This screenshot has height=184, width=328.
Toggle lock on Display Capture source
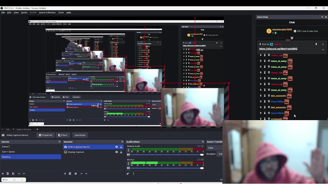click(121, 152)
